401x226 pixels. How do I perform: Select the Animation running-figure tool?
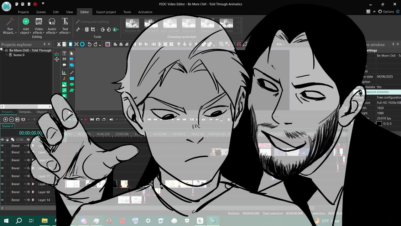pyautogui.click(x=64, y=78)
